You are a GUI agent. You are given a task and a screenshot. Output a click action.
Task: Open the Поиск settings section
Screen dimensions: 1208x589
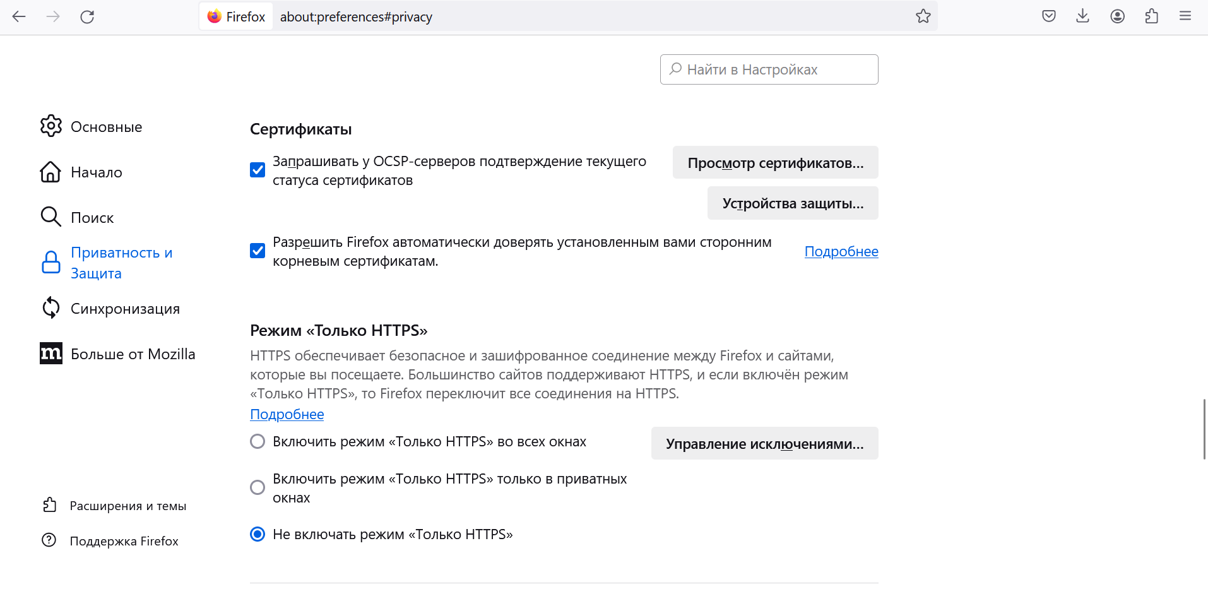click(x=92, y=218)
